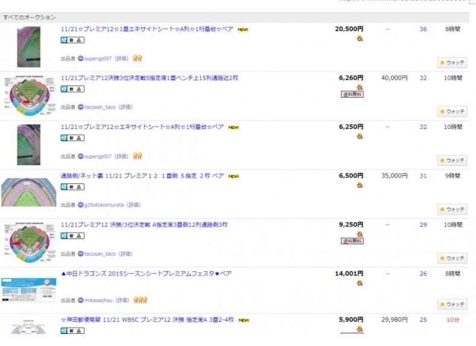The width and height of the screenshot is (476, 346).
Task: Click trophy icons beside superqp007 on 6,250円 listing
Action: pyautogui.click(x=137, y=156)
